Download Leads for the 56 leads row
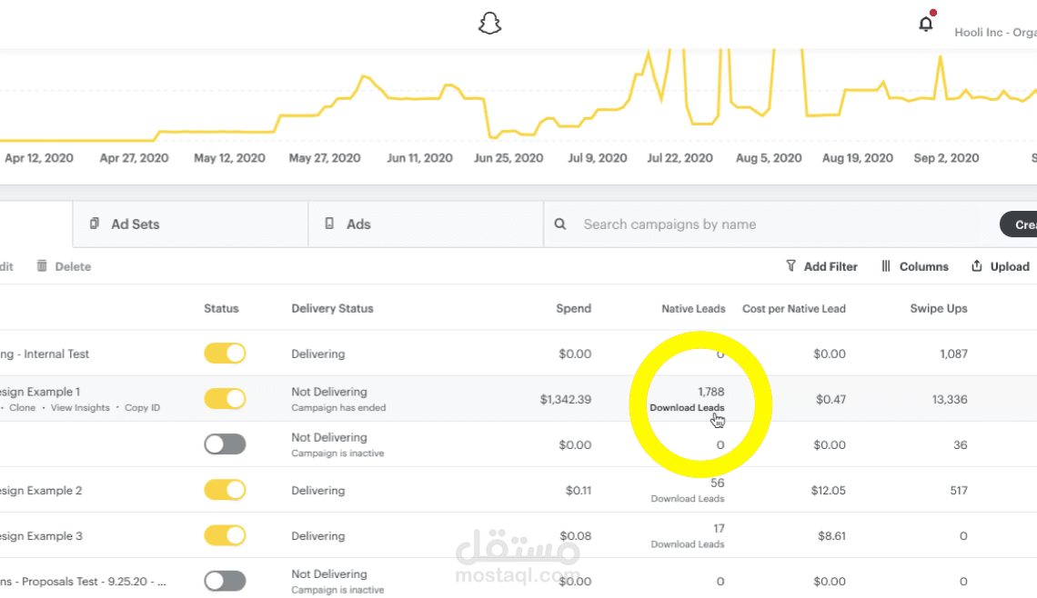 click(x=687, y=499)
